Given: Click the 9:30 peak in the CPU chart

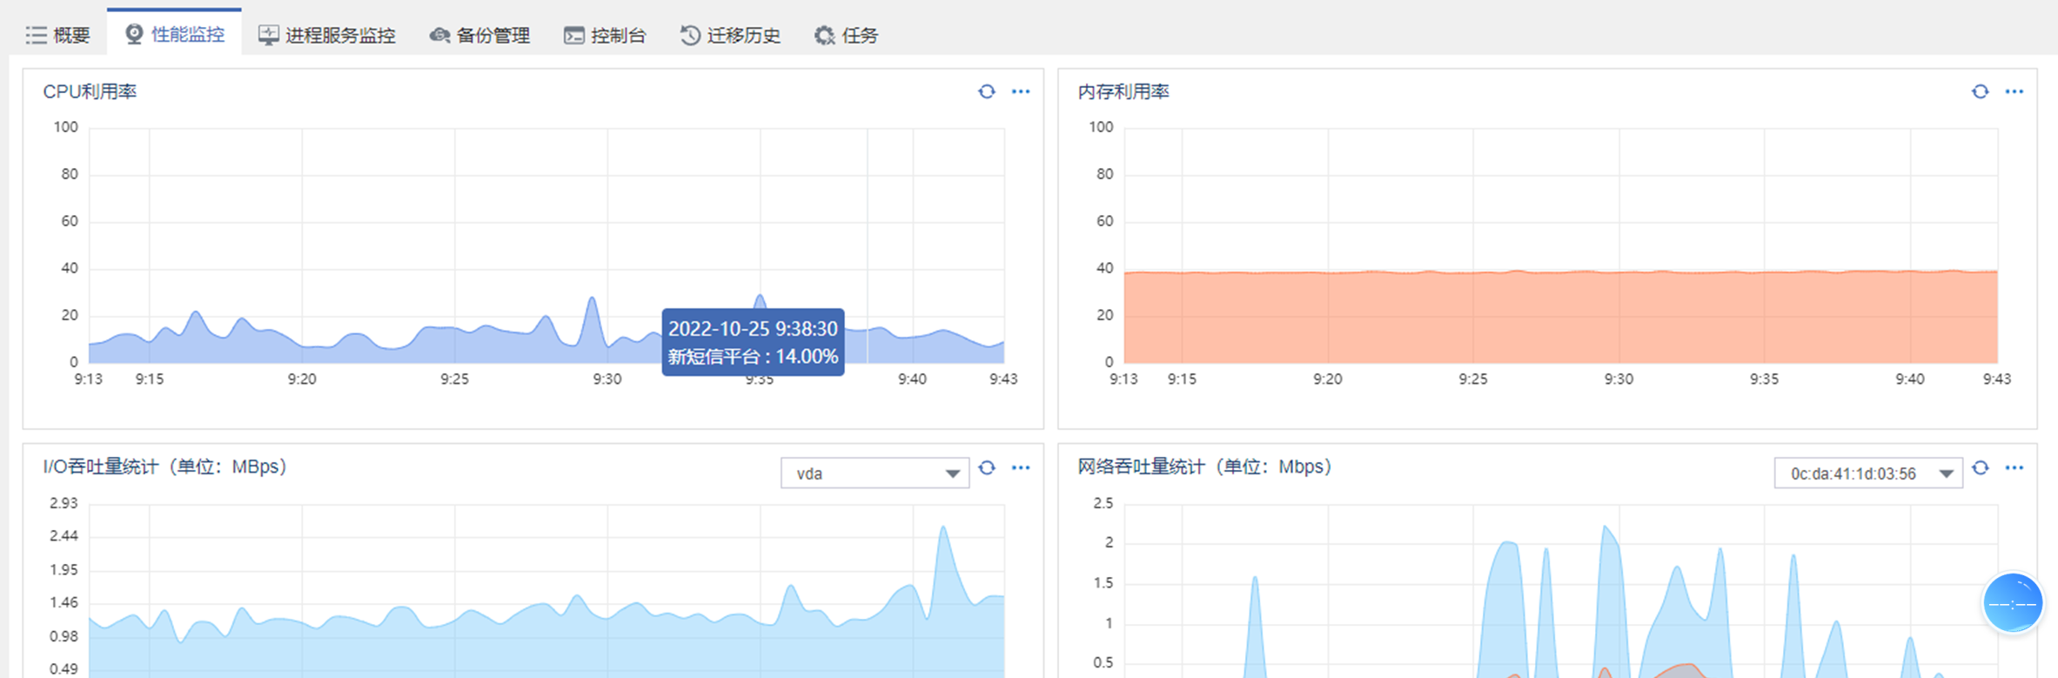Looking at the screenshot, I should [593, 299].
